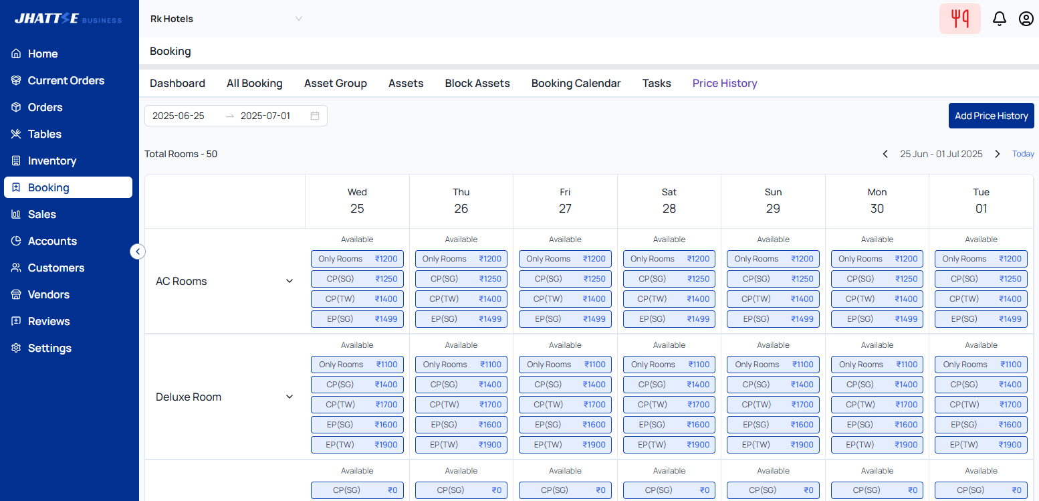This screenshot has height=501, width=1039.
Task: Open Inventory in the sidebar
Action: point(51,161)
